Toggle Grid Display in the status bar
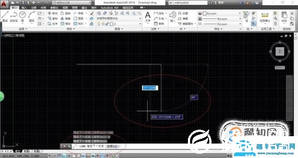 (x=59, y=156)
